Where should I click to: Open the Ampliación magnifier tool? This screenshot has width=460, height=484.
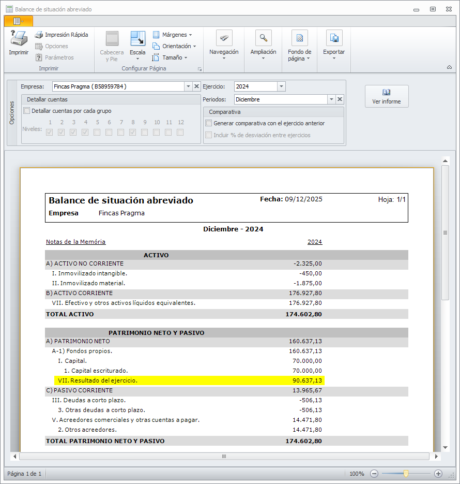point(263,38)
